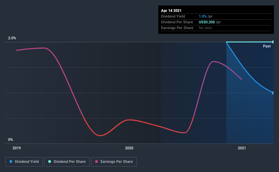Click the Earnings Per Share No data row
The height and width of the screenshot is (172, 279).
pos(216,28)
